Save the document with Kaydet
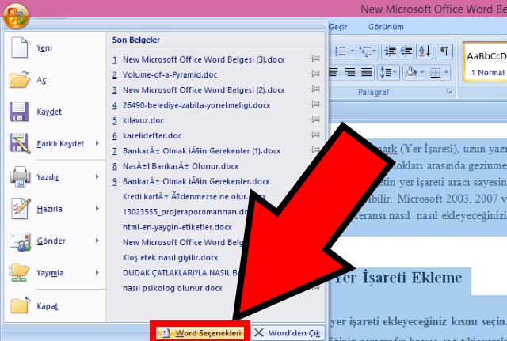Image resolution: width=507 pixels, height=341 pixels. point(55,112)
